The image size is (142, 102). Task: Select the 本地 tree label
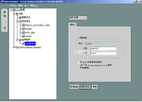click(21, 14)
